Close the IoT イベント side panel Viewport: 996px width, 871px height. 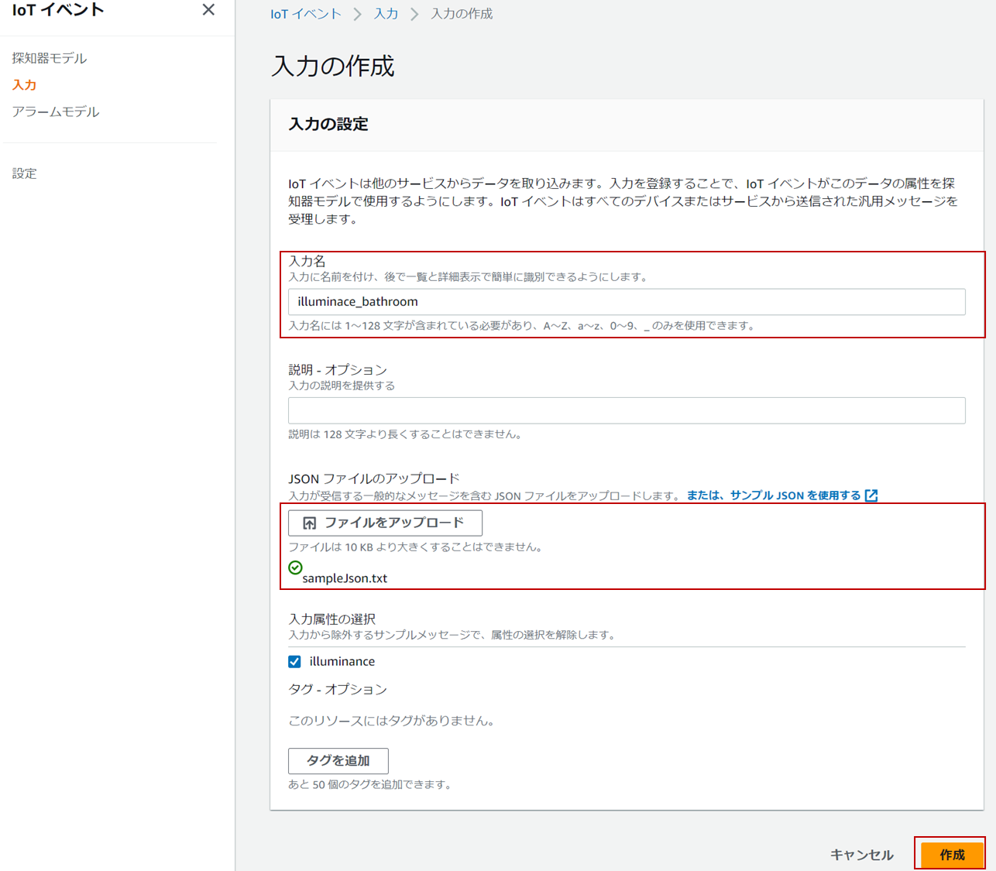208,10
